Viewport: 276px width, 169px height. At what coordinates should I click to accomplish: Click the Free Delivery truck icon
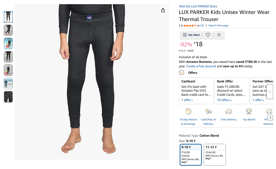(229, 111)
